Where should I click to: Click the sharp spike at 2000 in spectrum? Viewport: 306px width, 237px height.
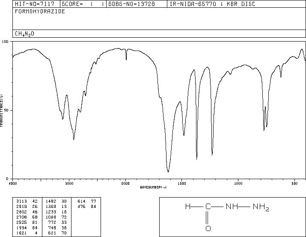pyautogui.click(x=126, y=55)
